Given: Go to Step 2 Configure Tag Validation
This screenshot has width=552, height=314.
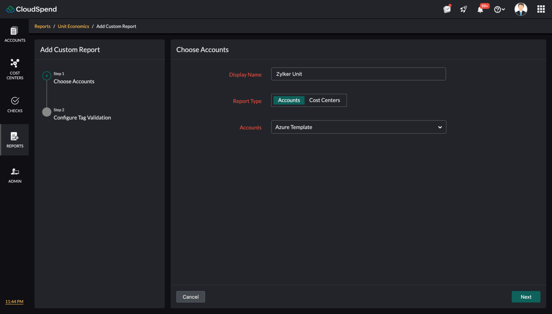Looking at the screenshot, I should (x=82, y=118).
